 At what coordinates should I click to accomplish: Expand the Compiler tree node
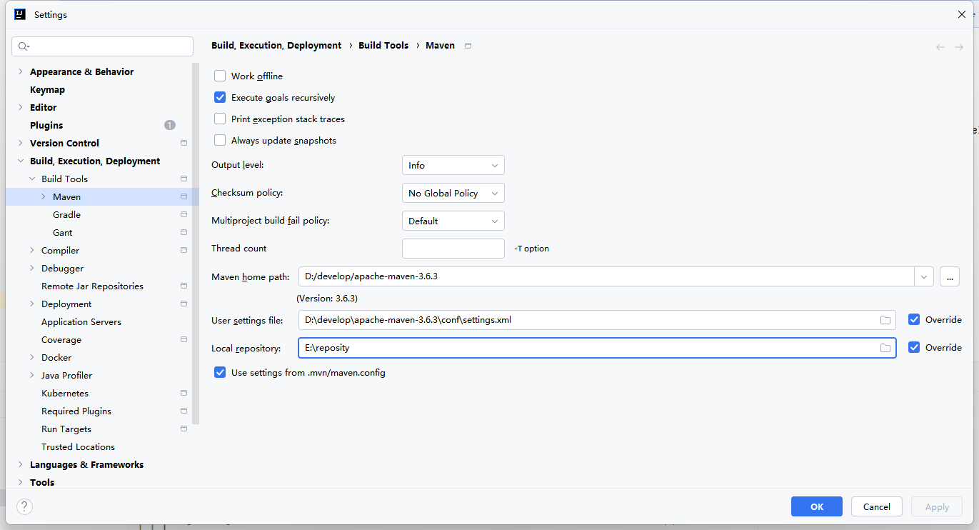32,251
